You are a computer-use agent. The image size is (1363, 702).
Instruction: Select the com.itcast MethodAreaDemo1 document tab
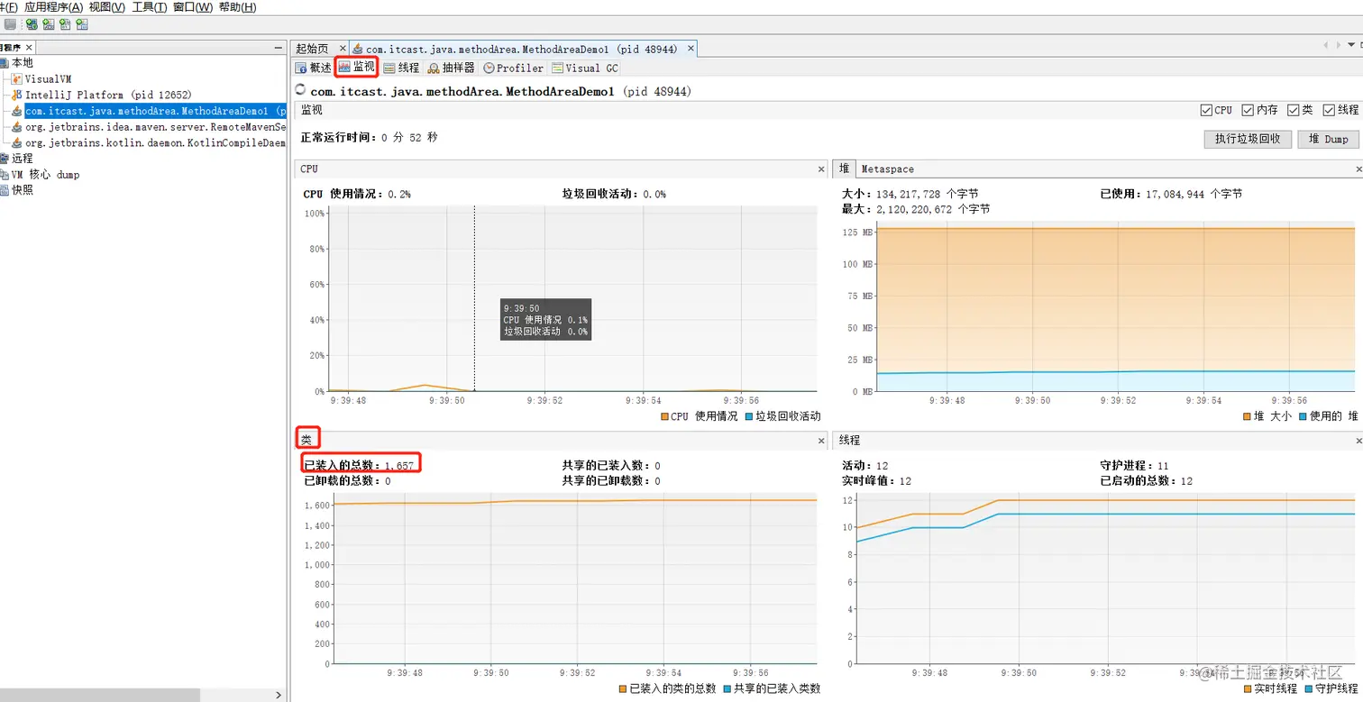(x=523, y=49)
